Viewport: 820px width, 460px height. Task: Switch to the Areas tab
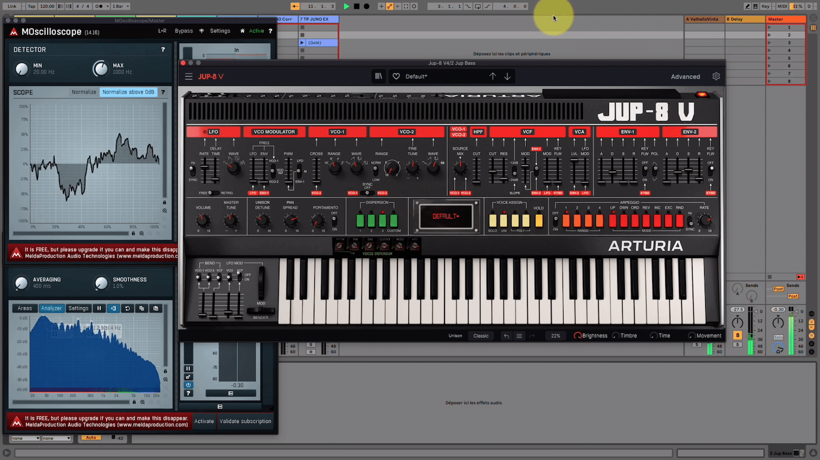[25, 308]
